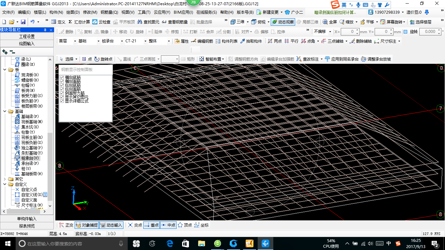Uncheck 纵向面筋 checkbox
Viewport: 445px width, 250px height.
point(62,90)
